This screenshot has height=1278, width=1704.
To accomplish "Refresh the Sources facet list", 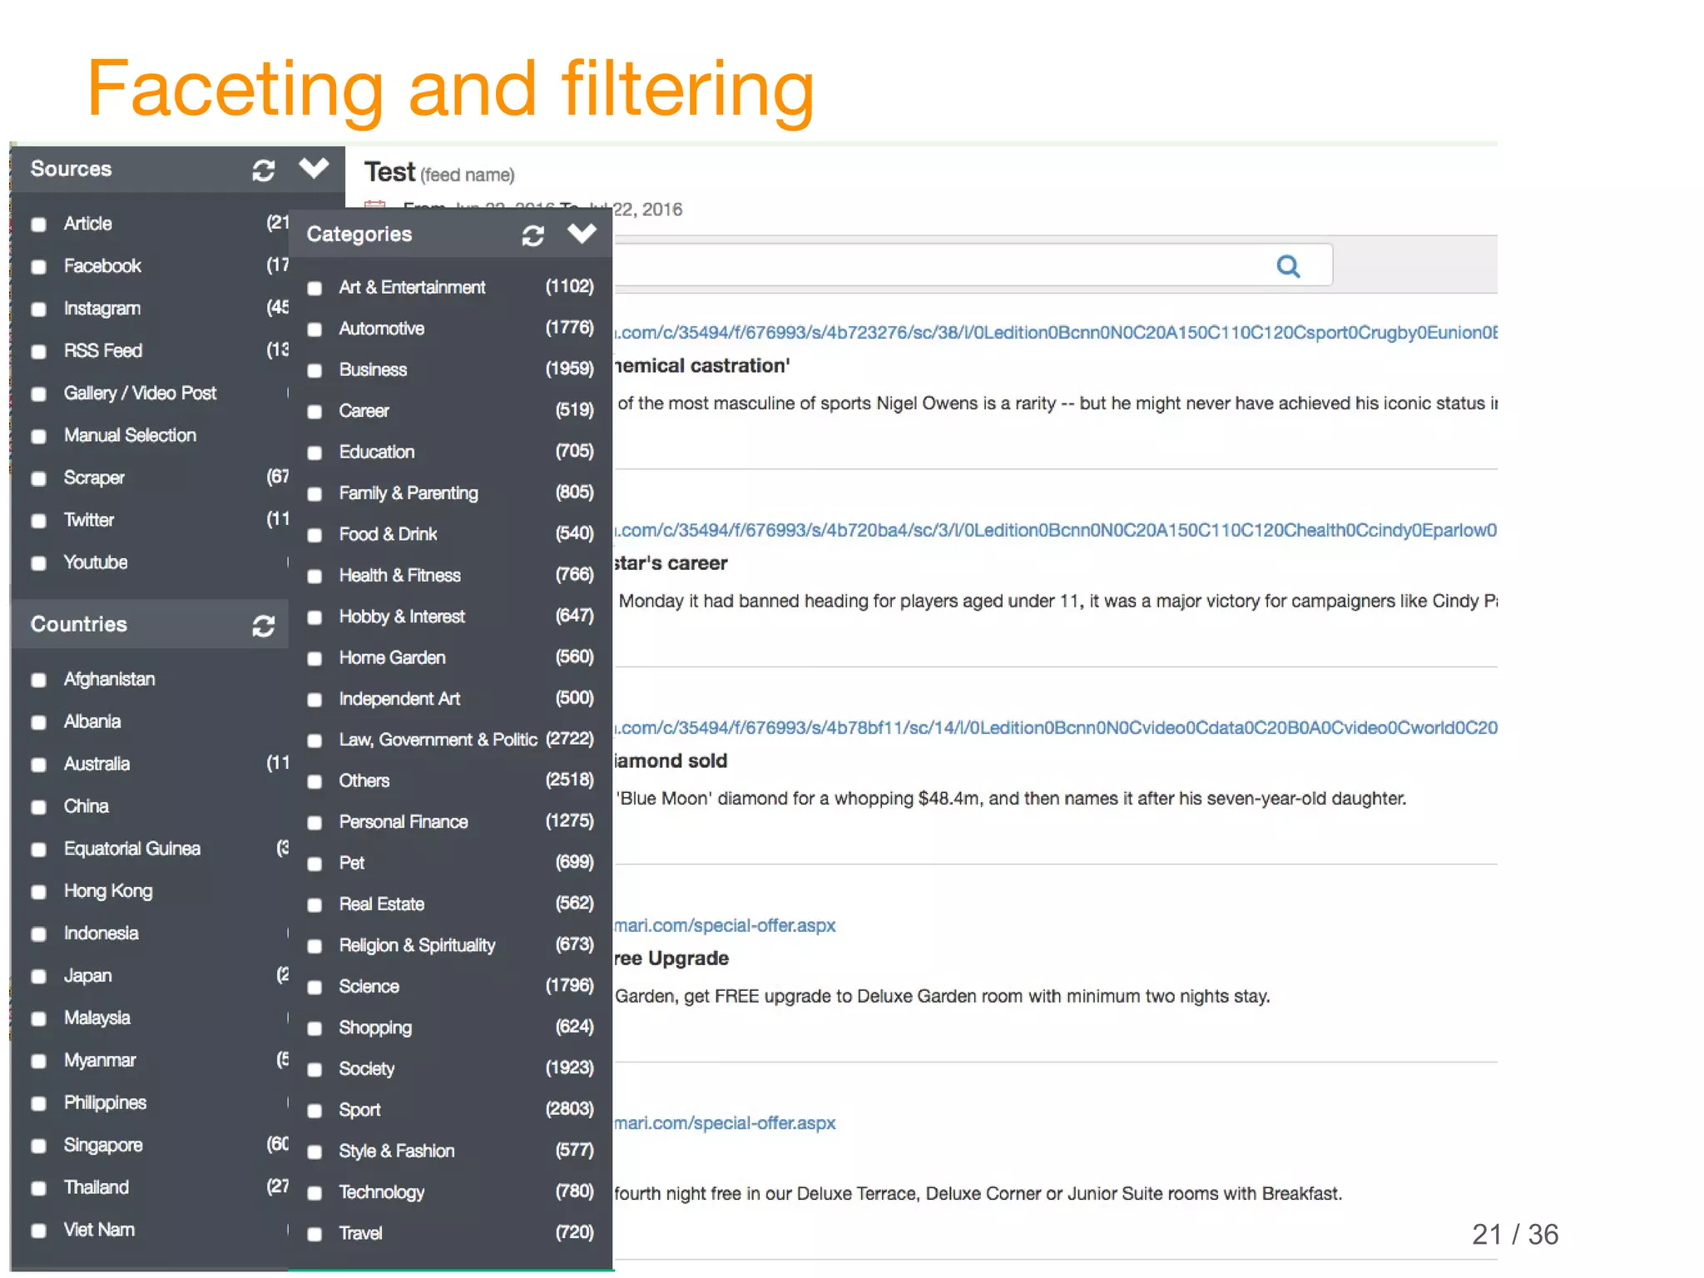I will (x=264, y=171).
